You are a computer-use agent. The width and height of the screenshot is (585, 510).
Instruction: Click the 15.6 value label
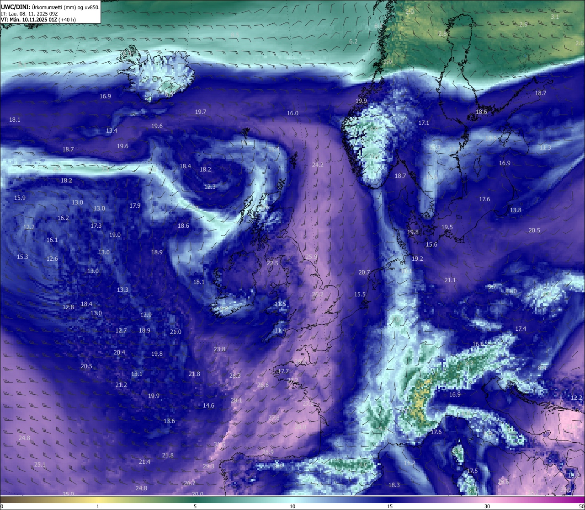coord(431,245)
